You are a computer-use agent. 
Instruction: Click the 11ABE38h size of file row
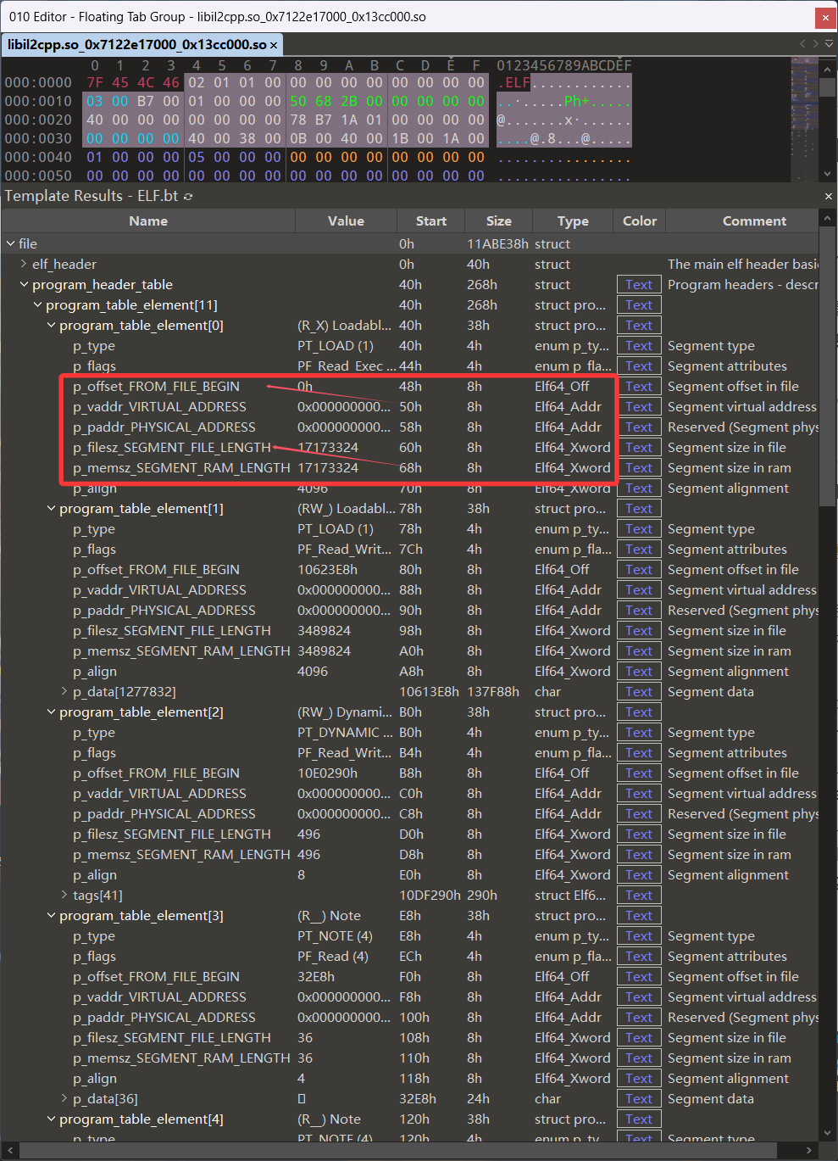[497, 244]
